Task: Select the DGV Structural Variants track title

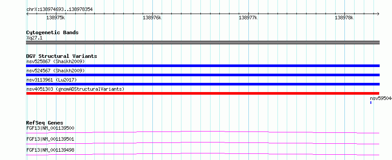Action: click(x=62, y=56)
